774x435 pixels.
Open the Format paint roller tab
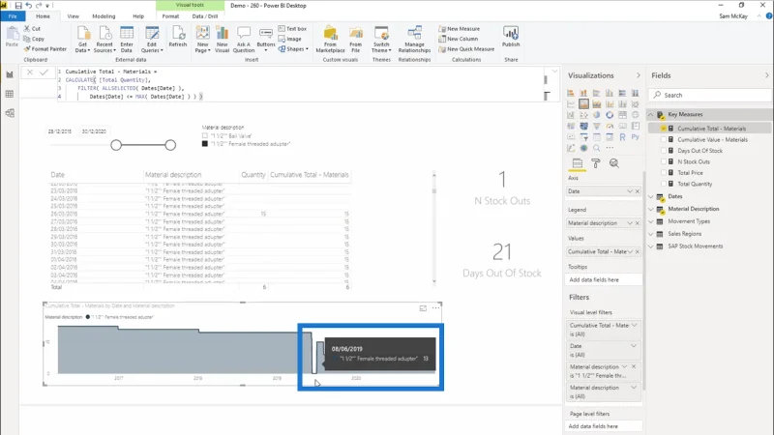(x=596, y=163)
